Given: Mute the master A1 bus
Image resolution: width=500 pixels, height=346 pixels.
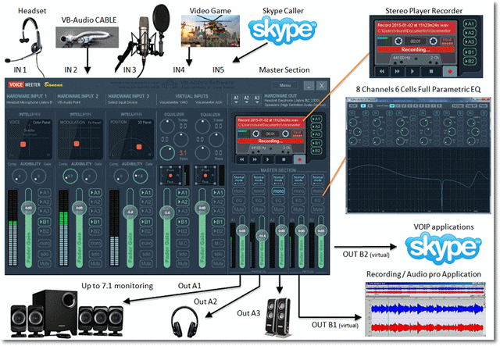Looking at the screenshot, I should pyautogui.click(x=239, y=209).
